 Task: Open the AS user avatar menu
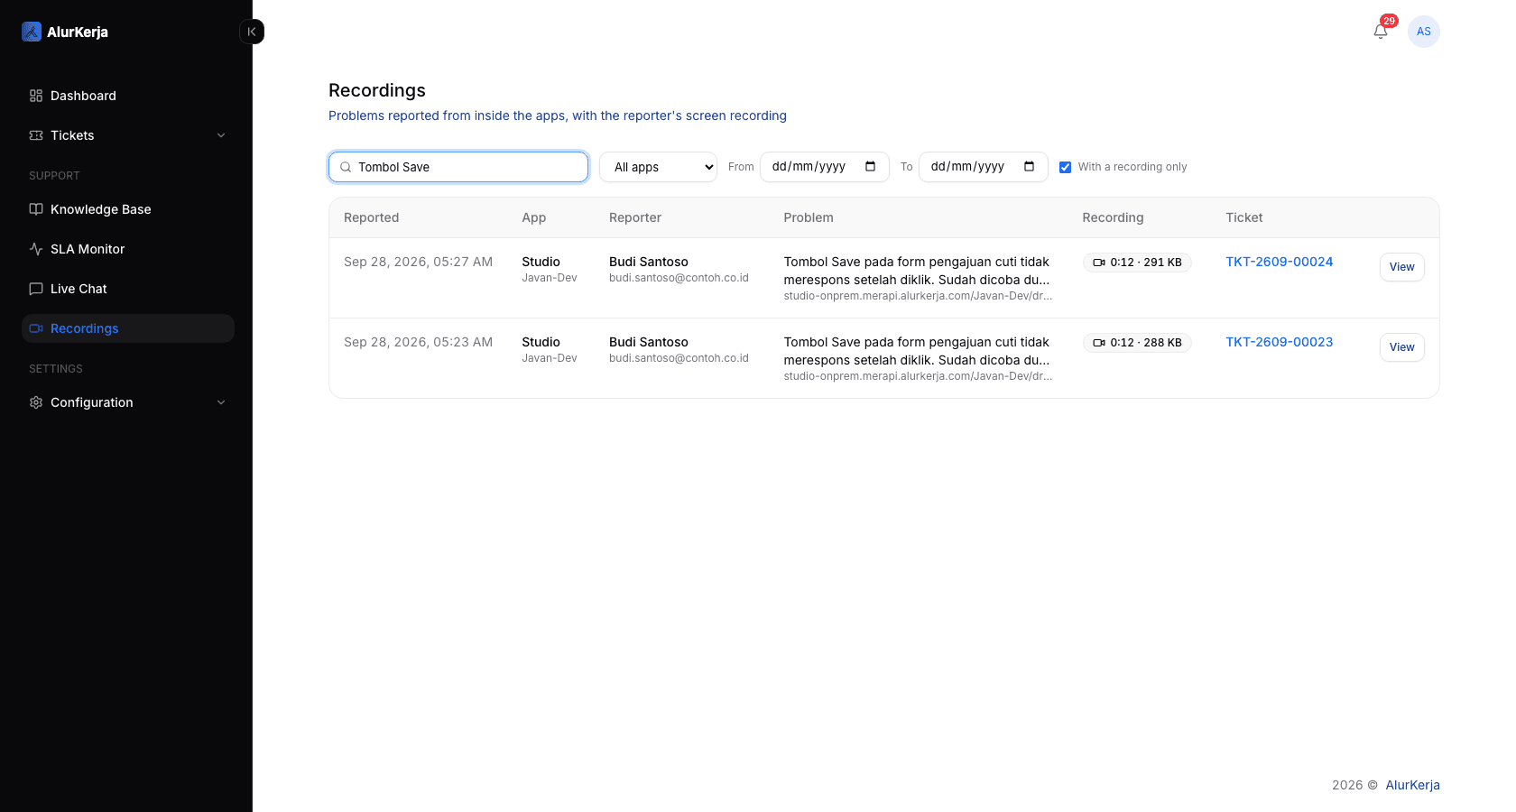point(1424,32)
